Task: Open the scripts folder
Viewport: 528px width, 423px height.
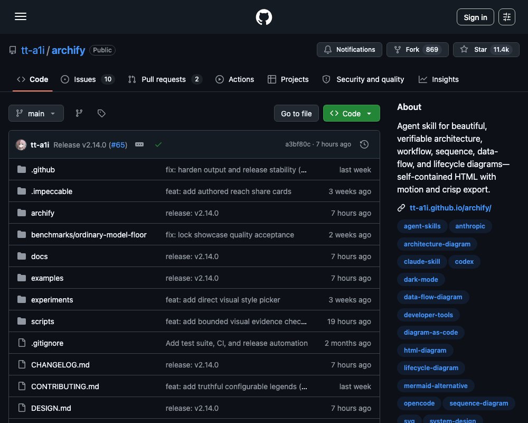Action: click(42, 321)
